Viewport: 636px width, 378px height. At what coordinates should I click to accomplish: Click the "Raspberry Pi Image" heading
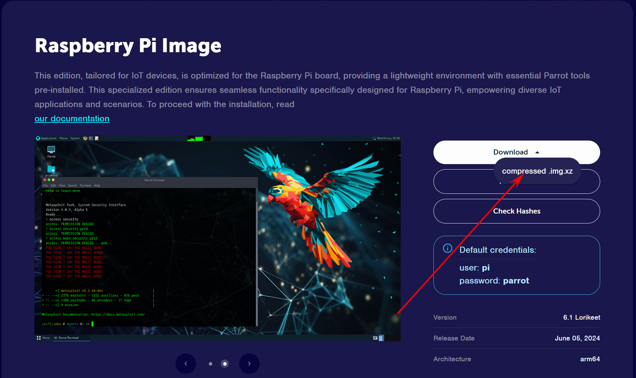click(128, 45)
